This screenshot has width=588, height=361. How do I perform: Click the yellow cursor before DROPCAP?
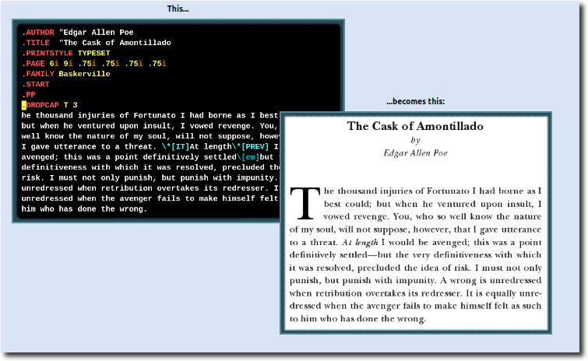[x=24, y=105]
